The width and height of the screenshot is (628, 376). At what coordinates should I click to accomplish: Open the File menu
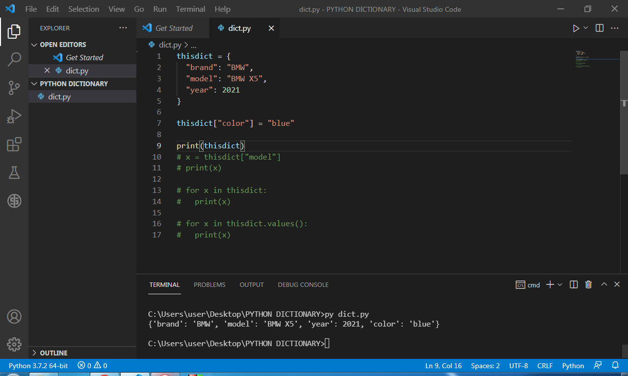click(x=31, y=9)
